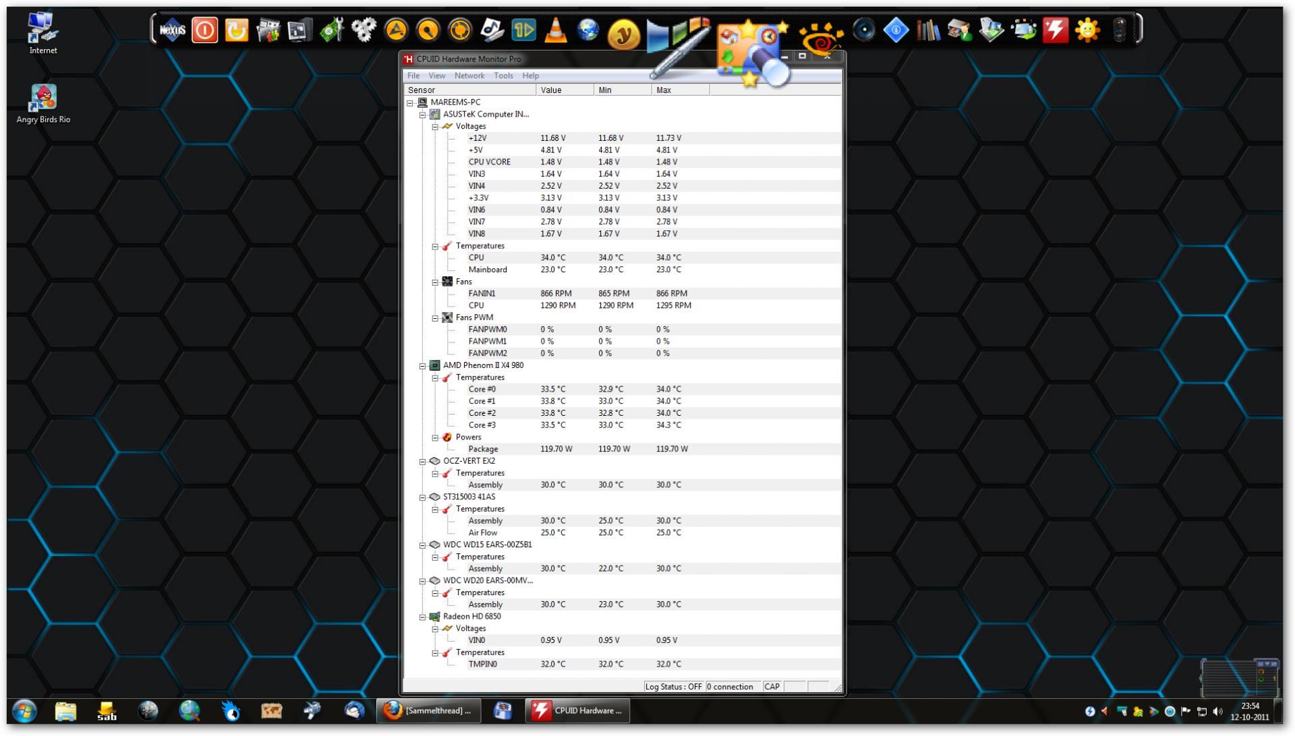Collapse the motherboard Voltages group

coord(435,127)
